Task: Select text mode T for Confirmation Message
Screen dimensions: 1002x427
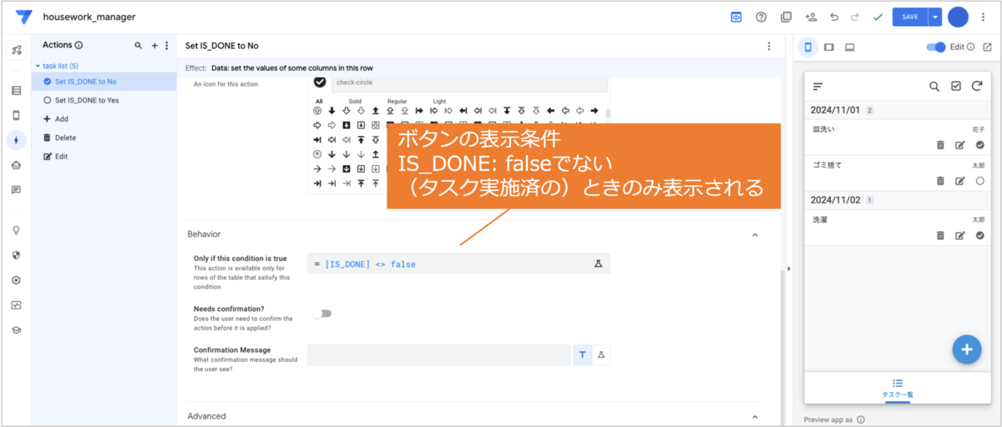Action: pos(582,355)
